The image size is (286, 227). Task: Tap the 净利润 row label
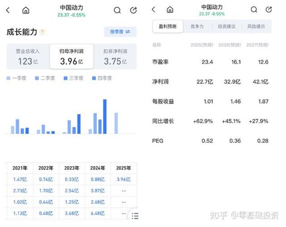tap(160, 82)
